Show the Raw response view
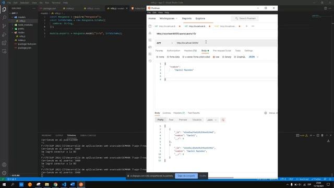This screenshot has height=188, width=334. click(171, 120)
